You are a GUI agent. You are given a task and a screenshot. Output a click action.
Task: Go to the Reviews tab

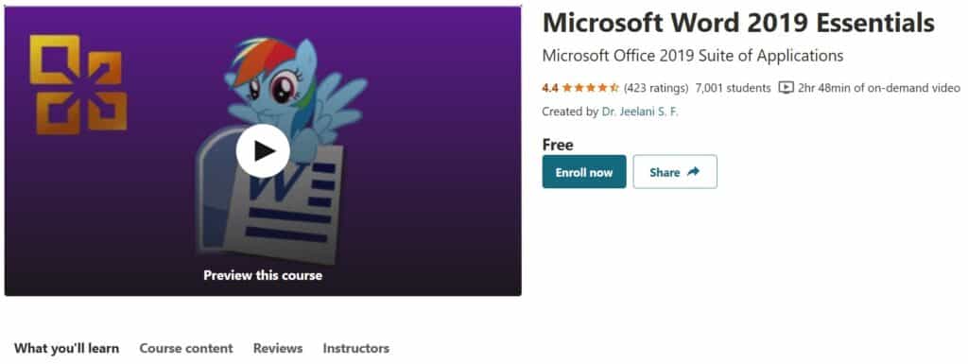coord(278,348)
